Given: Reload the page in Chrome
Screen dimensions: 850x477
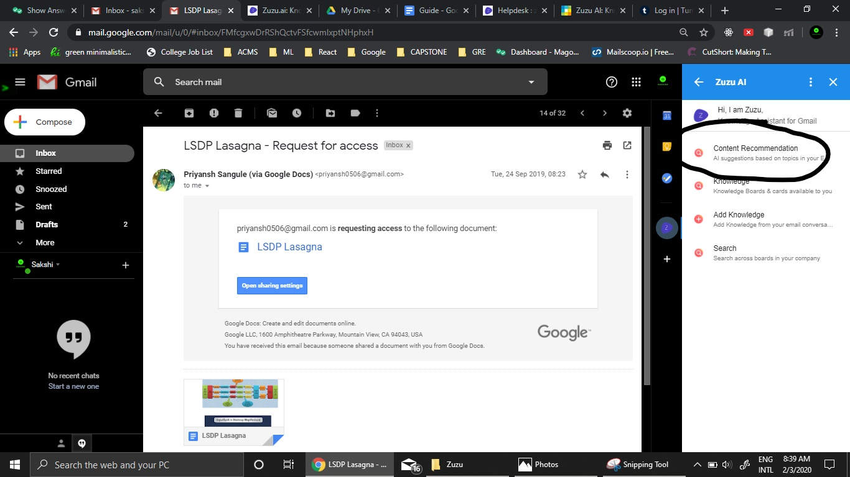Looking at the screenshot, I should click(54, 32).
